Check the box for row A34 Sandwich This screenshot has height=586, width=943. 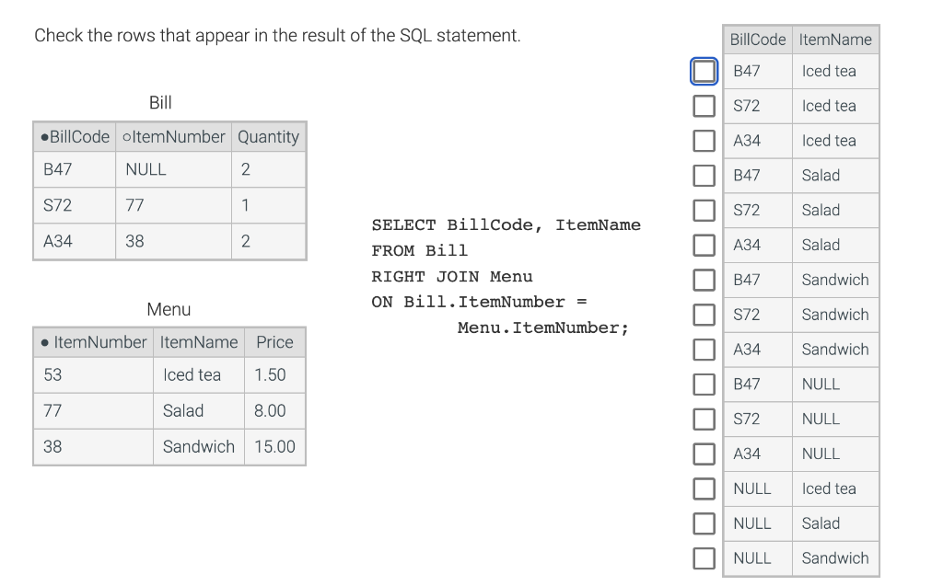click(704, 350)
